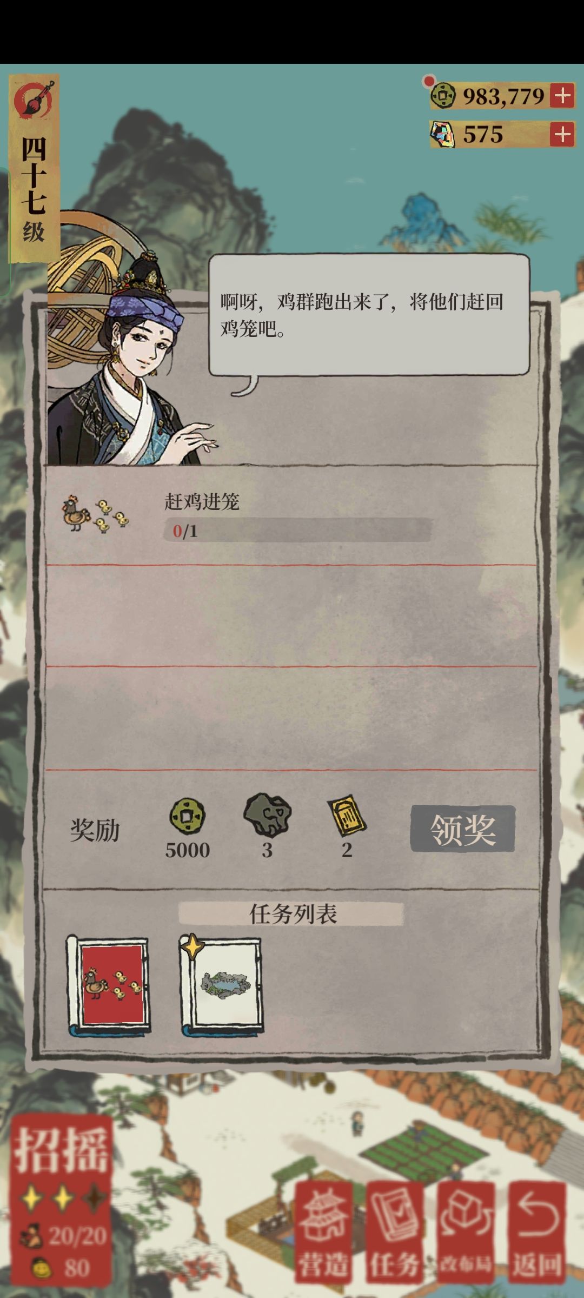Screen dimensions: 584x1298
Task: Tap the red brush seal icon
Action: (x=34, y=100)
